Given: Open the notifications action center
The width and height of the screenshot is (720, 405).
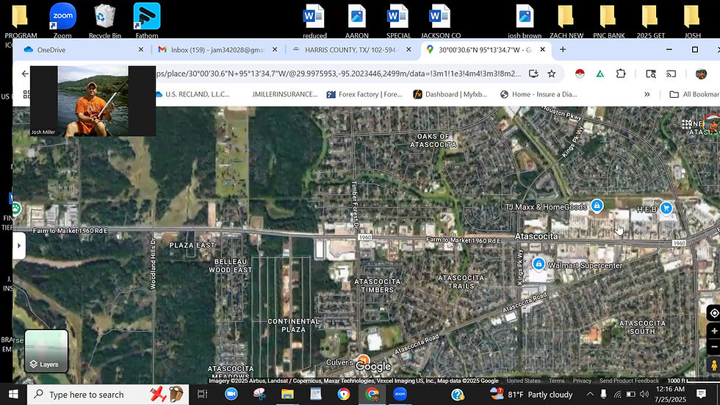Looking at the screenshot, I should (701, 394).
